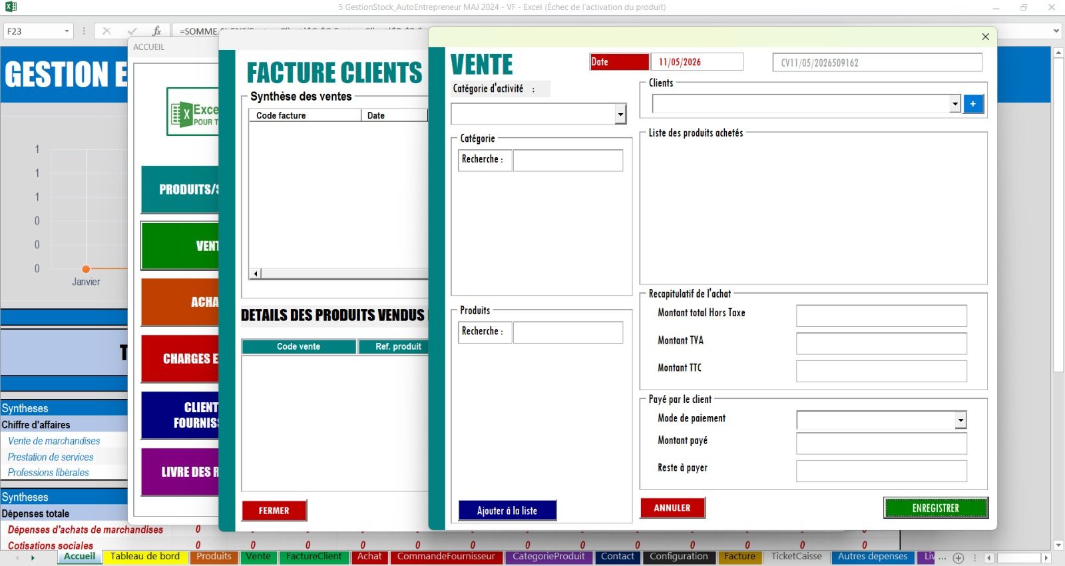This screenshot has width=1065, height=566.
Task: Switch to the Tableau de bord sheet tab
Action: tap(145, 557)
